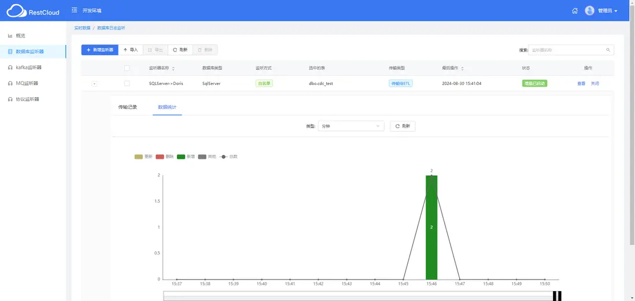This screenshot has width=635, height=301.
Task: Open the 管理员 account dropdown
Action: [607, 11]
